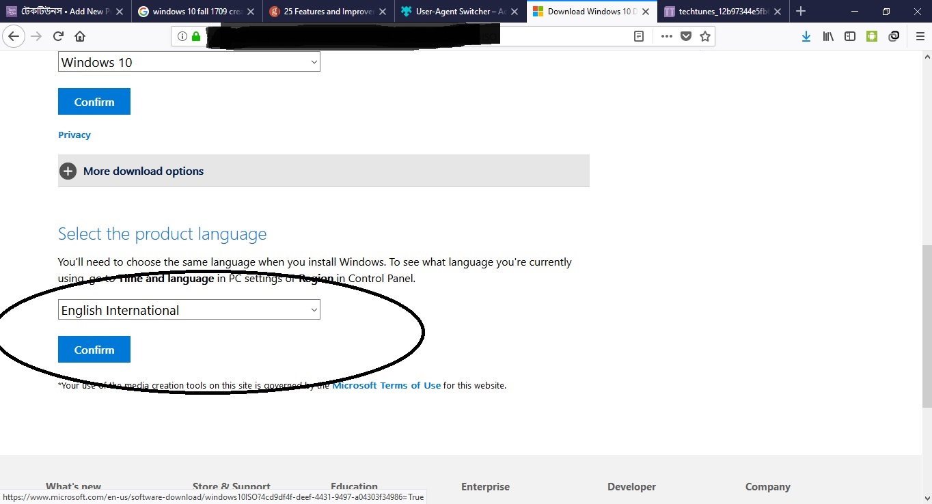The height and width of the screenshot is (504, 932).
Task: Click the Select the product language heading
Action: pos(163,234)
